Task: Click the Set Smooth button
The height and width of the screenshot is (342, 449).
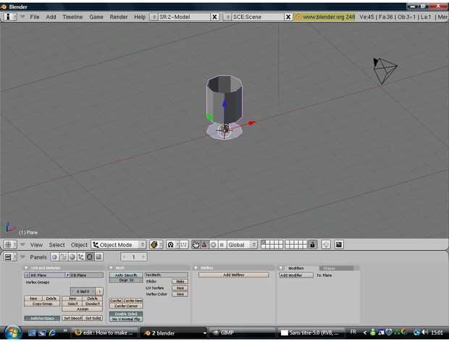Action: tap(72, 318)
